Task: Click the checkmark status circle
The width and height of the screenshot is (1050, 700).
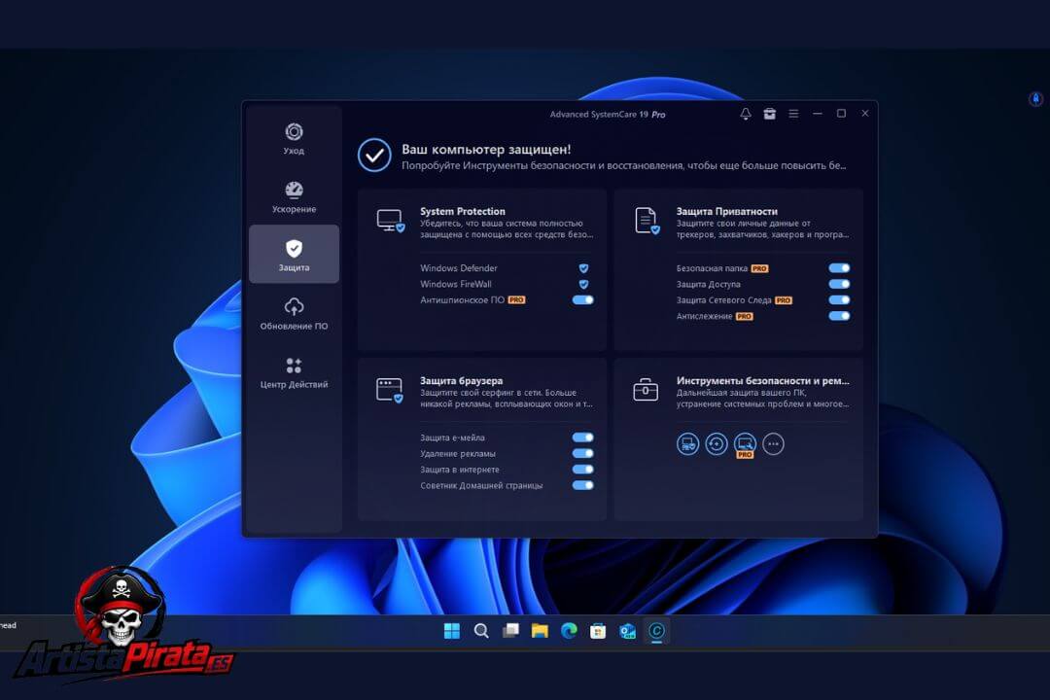Action: (374, 156)
